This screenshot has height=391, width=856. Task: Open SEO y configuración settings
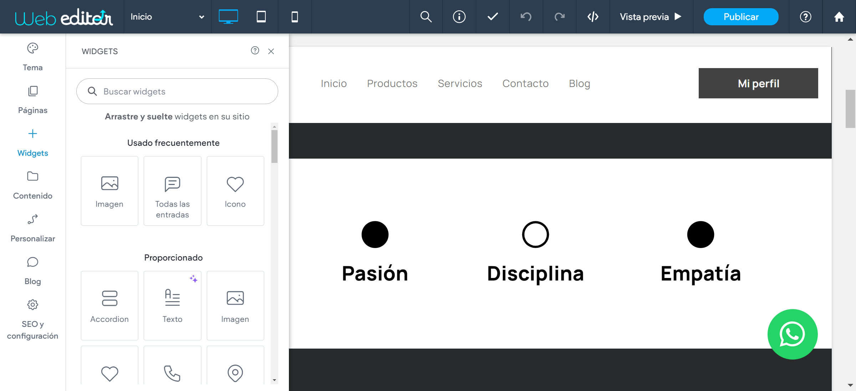point(32,320)
